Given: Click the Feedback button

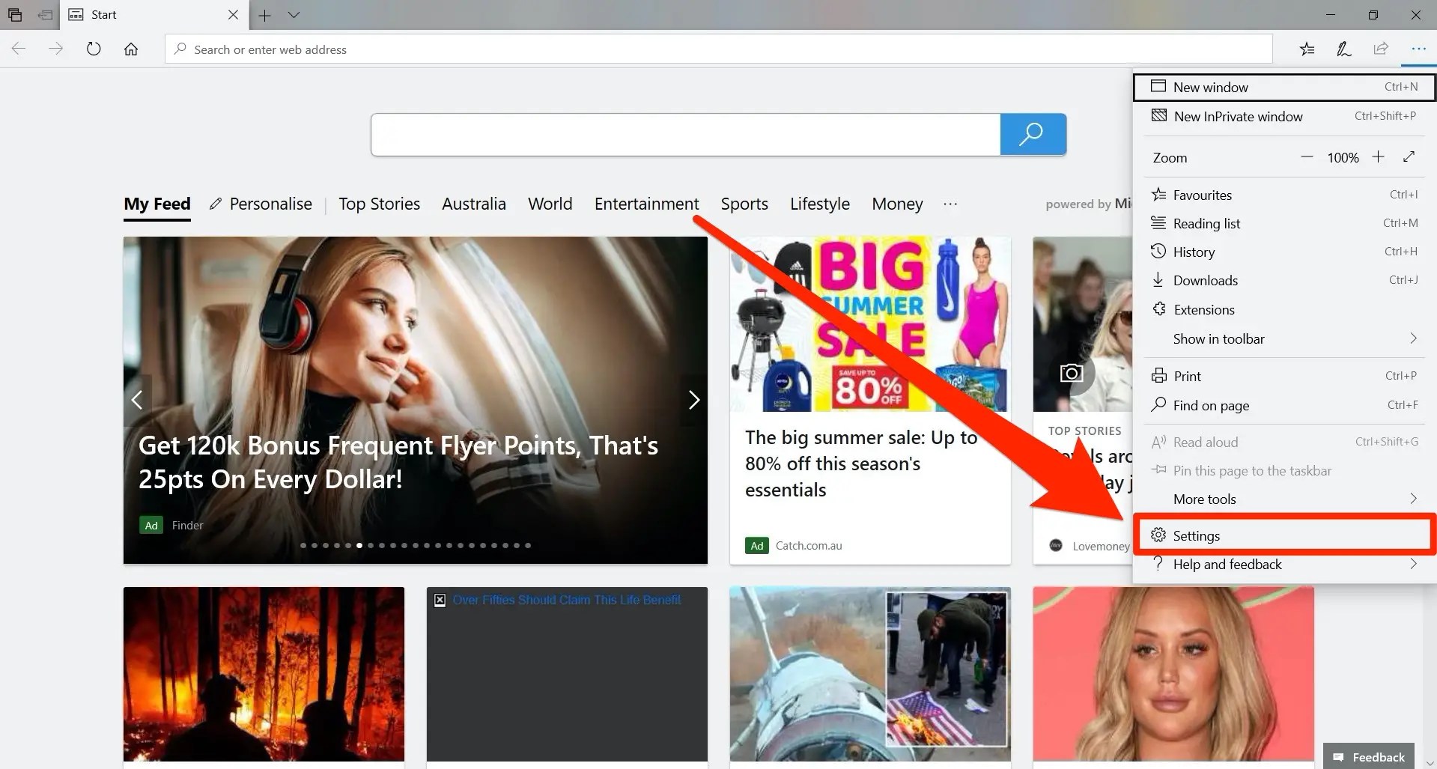Looking at the screenshot, I should coord(1368,756).
